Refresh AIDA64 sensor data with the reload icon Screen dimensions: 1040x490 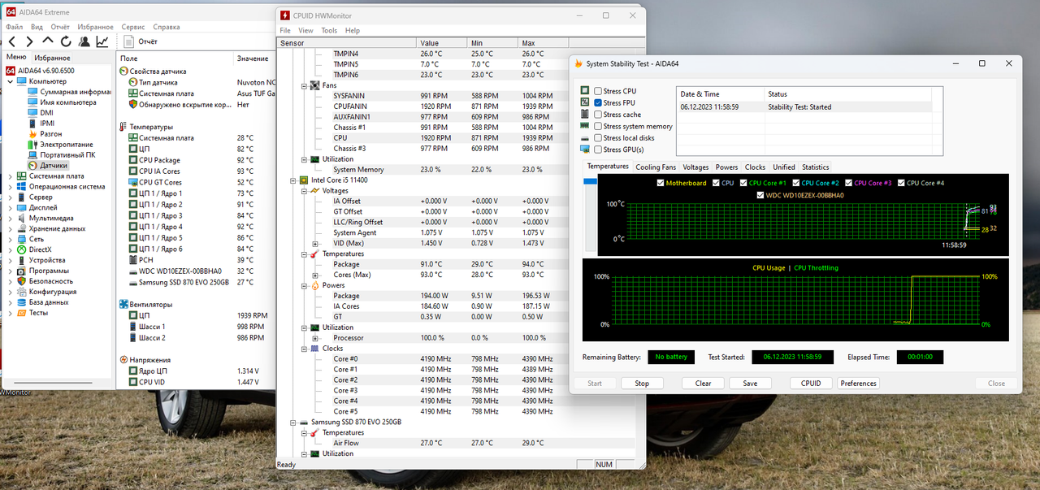click(66, 41)
